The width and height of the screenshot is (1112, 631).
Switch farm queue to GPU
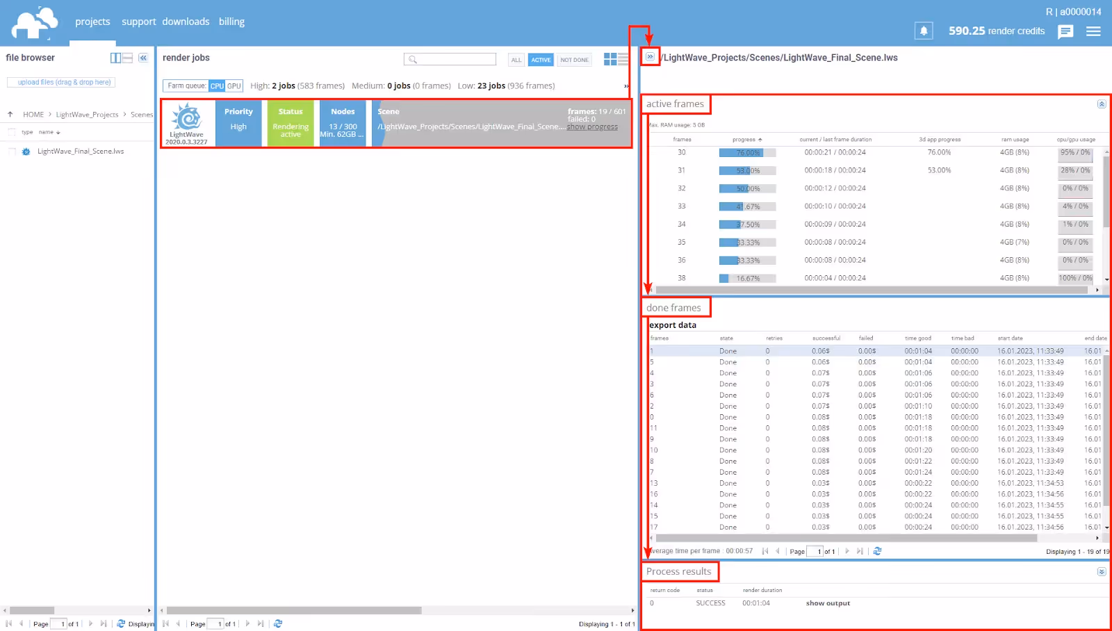click(234, 86)
